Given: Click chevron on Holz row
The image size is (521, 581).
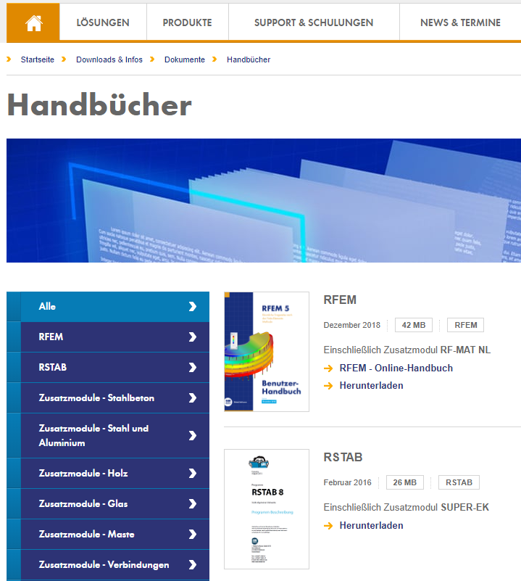Looking at the screenshot, I should (193, 473).
